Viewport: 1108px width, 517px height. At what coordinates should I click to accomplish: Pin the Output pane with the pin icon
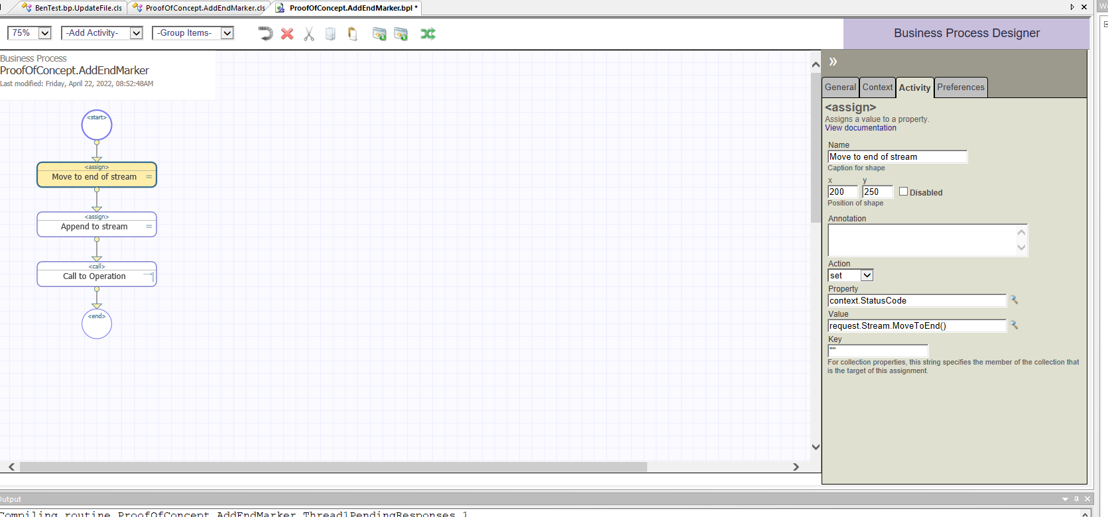1076,499
